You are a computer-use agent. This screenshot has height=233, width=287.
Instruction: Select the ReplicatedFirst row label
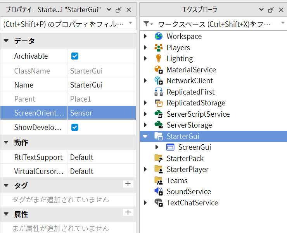point(190,92)
